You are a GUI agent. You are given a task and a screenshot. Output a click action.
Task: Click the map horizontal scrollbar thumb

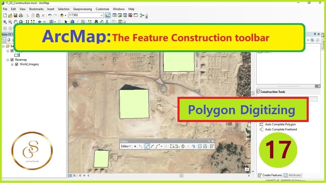(181, 175)
